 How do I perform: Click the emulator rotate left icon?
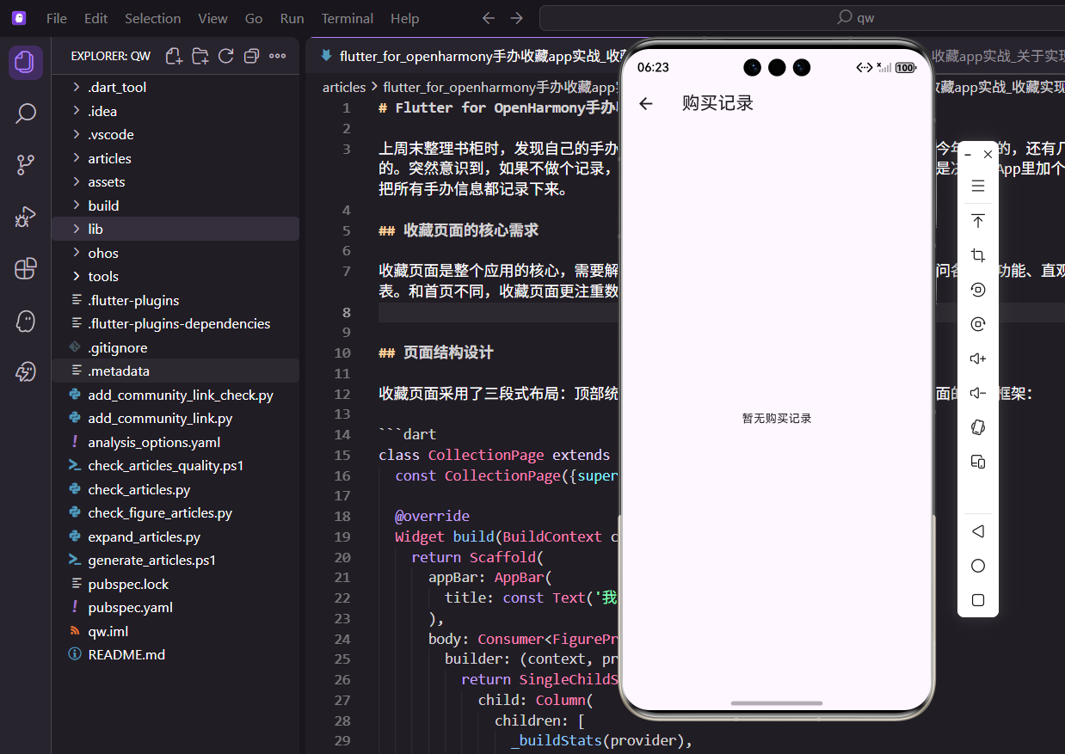(978, 290)
